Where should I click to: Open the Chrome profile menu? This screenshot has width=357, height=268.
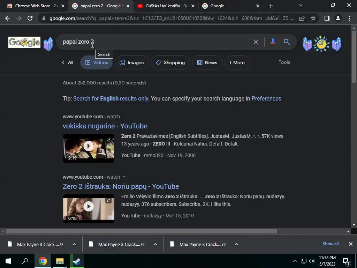(x=338, y=18)
